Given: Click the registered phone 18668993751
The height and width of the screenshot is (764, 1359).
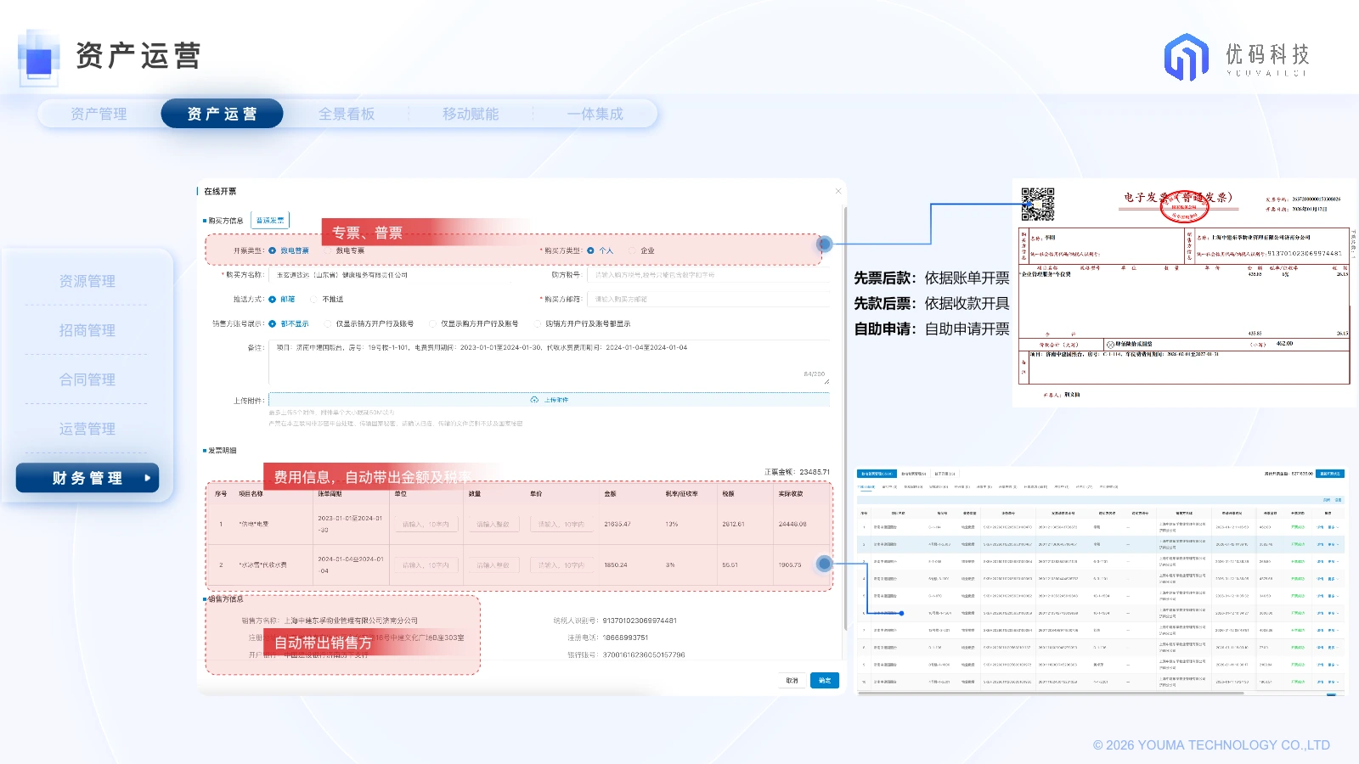Looking at the screenshot, I should [x=625, y=638].
